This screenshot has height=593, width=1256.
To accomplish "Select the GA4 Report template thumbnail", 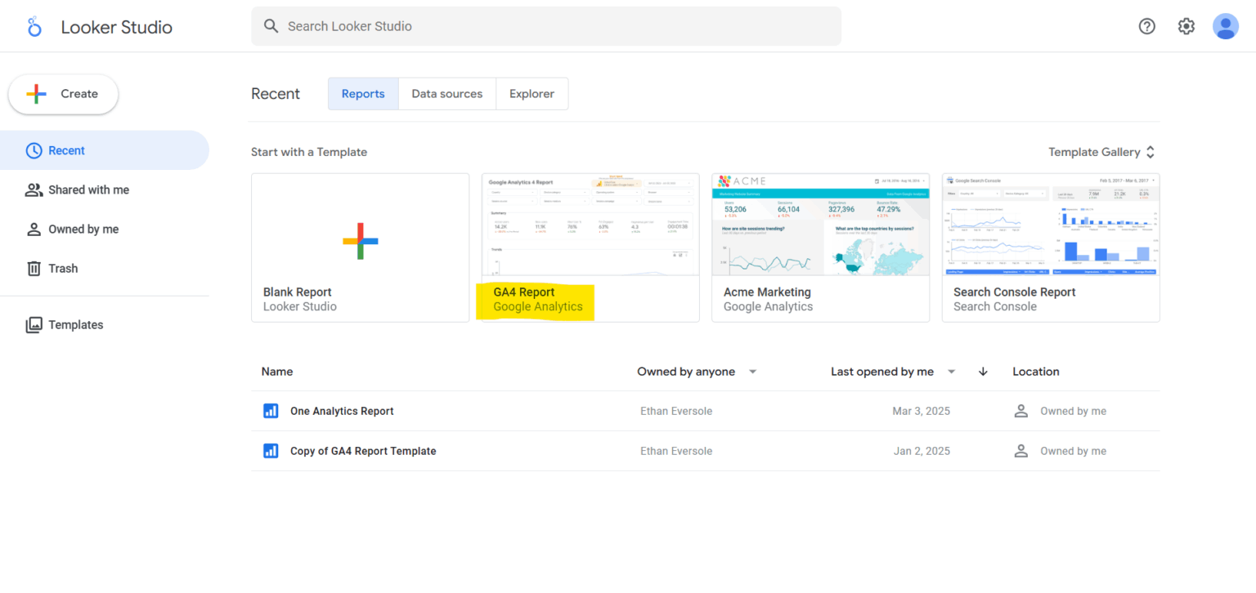I will tap(590, 225).
